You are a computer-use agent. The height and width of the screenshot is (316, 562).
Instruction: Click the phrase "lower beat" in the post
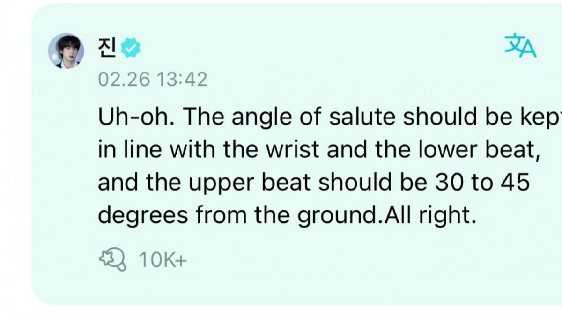point(486,150)
